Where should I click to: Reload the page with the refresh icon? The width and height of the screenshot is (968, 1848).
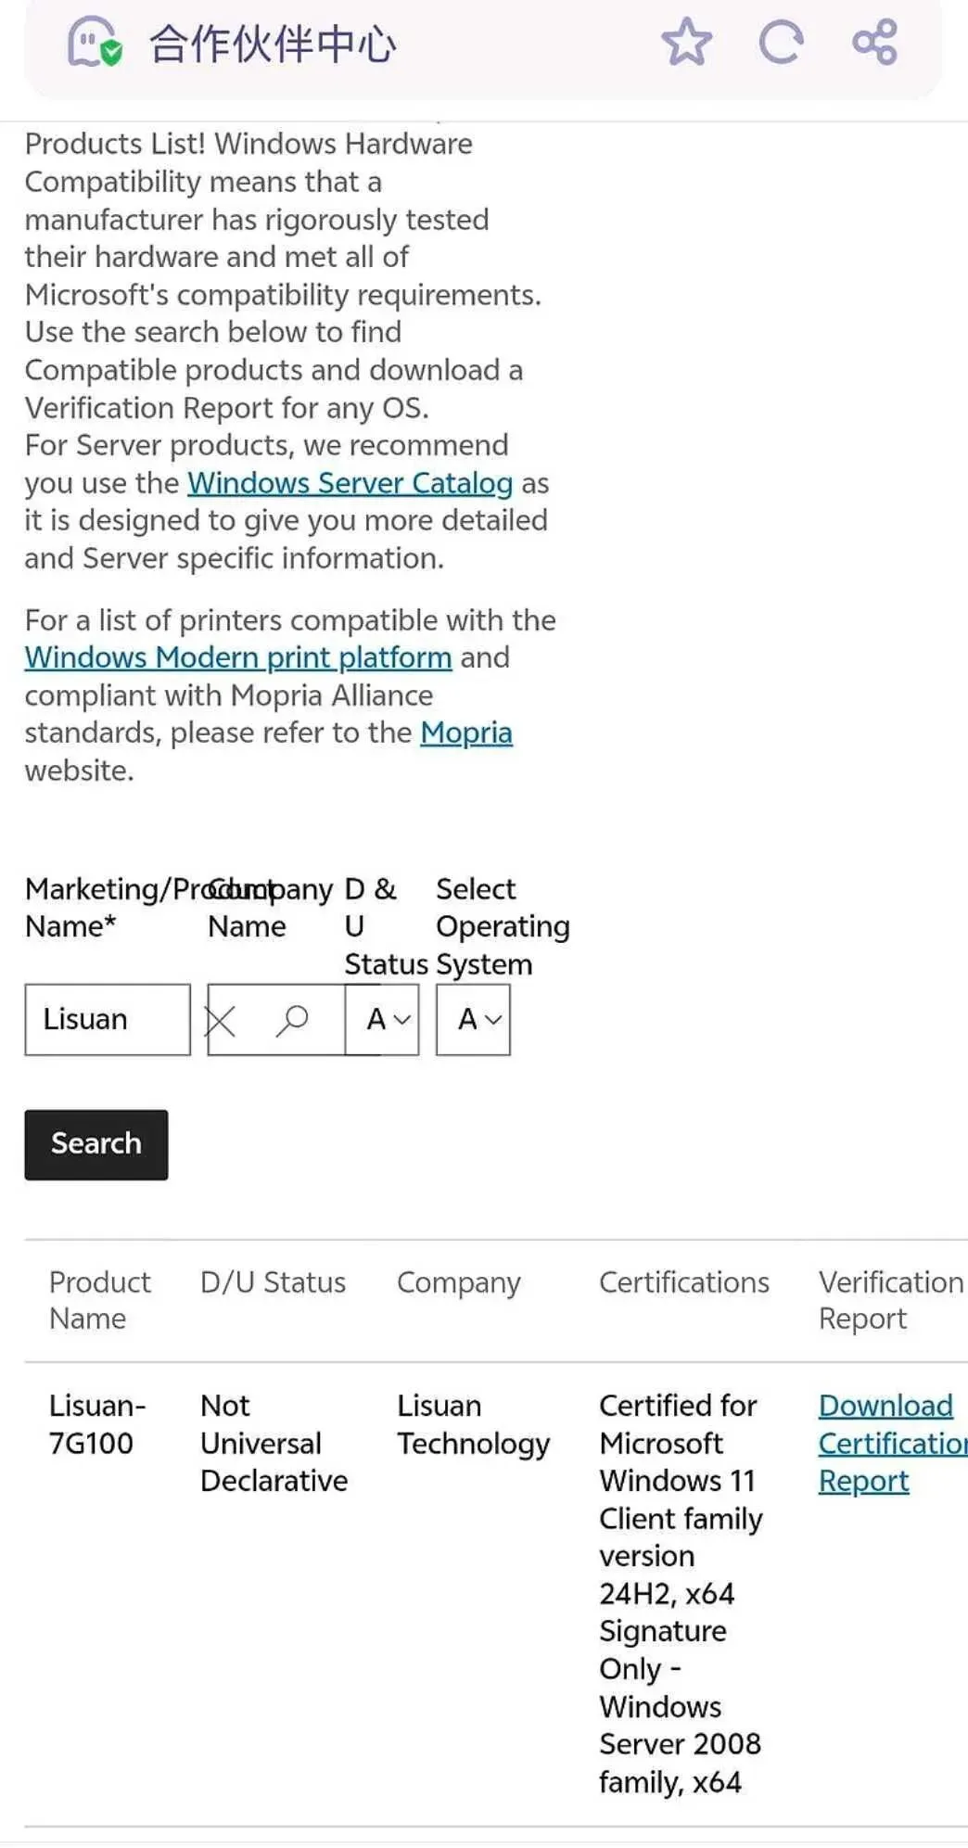point(781,43)
